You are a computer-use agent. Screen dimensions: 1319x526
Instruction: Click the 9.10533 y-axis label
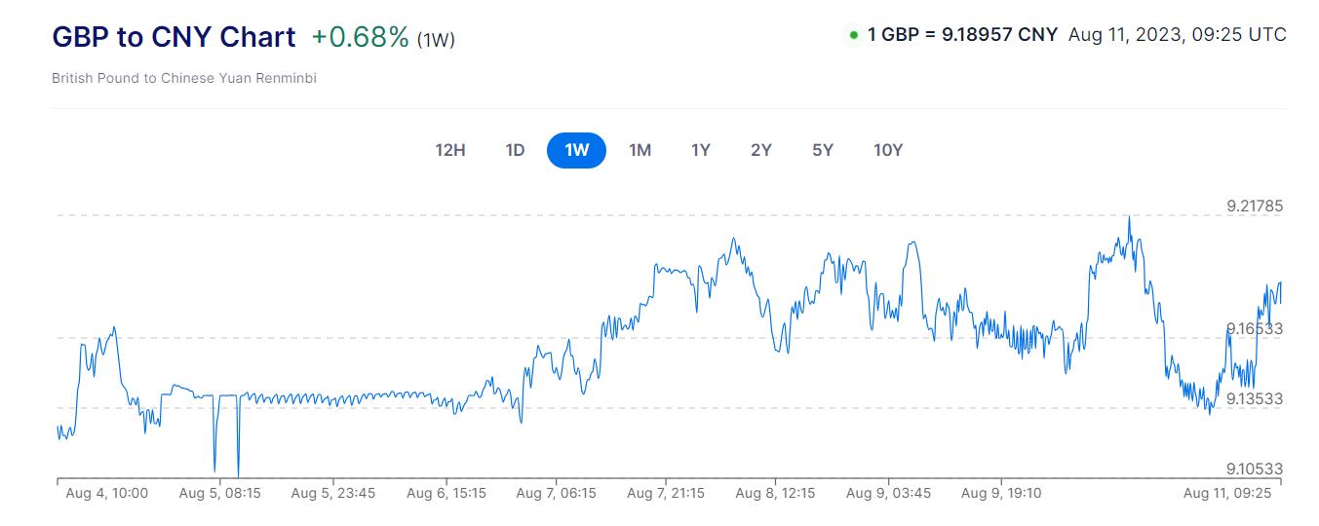click(1255, 469)
